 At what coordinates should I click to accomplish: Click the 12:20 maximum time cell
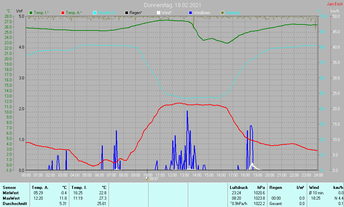38,198
